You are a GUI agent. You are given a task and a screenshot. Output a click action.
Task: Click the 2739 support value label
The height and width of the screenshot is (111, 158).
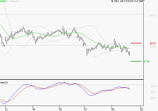pyautogui.click(x=146, y=62)
